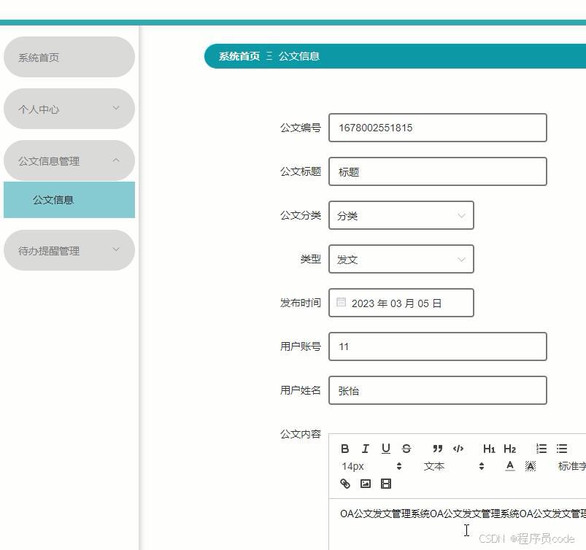Collapse the 公文信息管理 sidebar section

(x=69, y=160)
